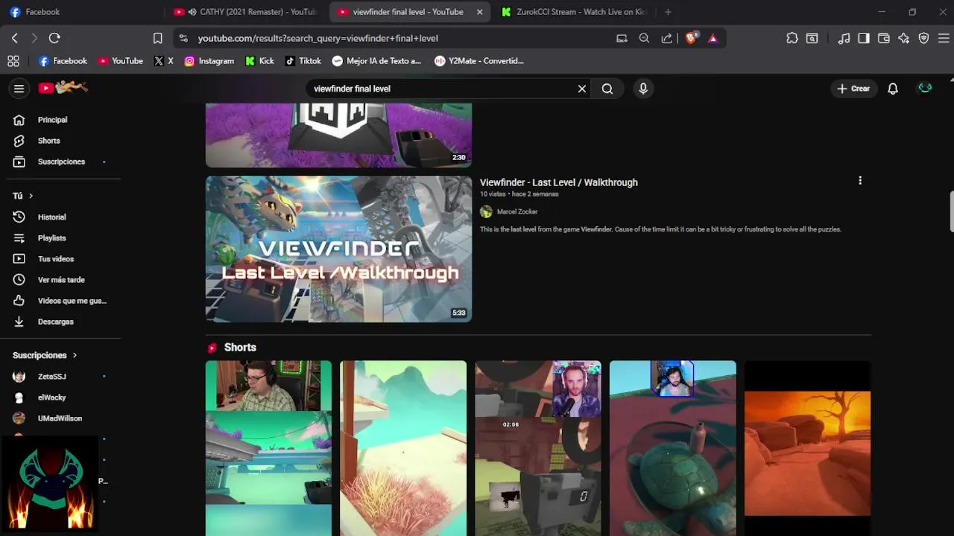
Task: Expand the Suscripciones section heading
Action: point(45,356)
